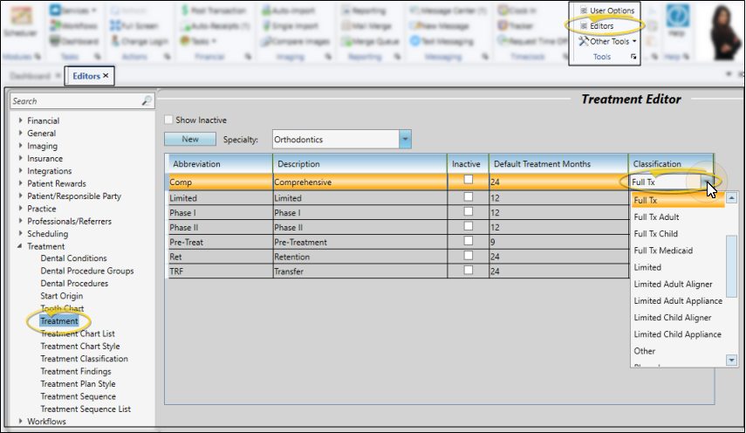746x433 pixels.
Task: Open the Specialty dropdown
Action: coord(405,140)
